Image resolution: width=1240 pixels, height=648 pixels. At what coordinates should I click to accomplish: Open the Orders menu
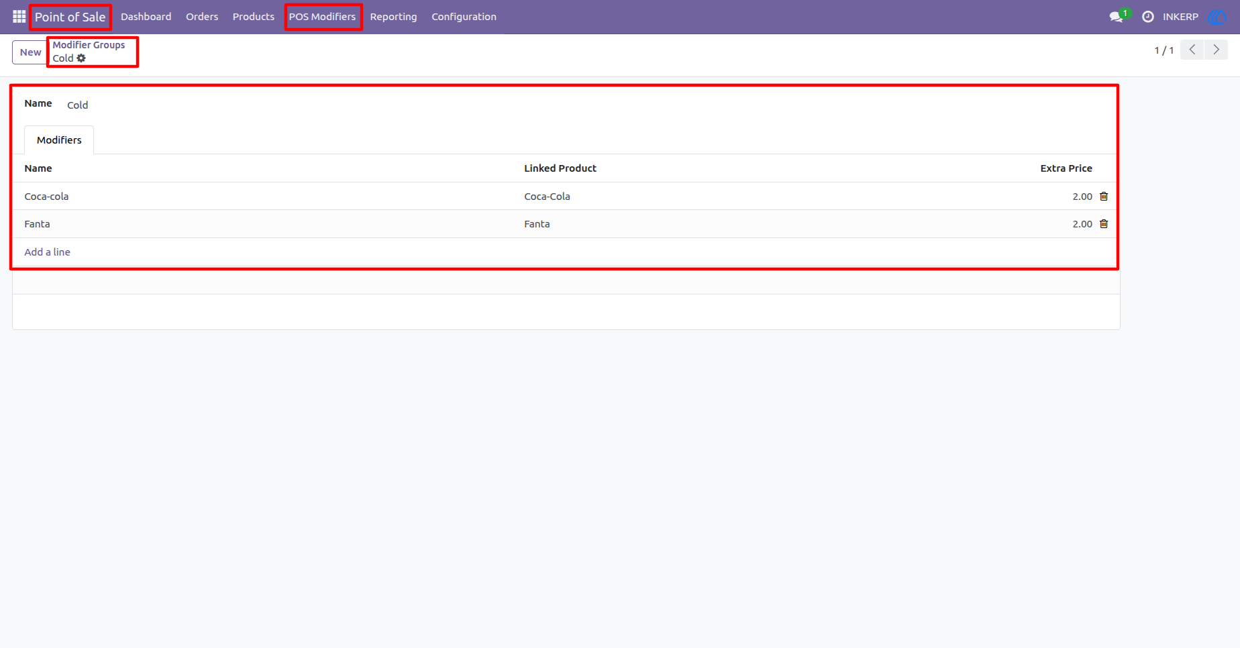[x=202, y=17]
